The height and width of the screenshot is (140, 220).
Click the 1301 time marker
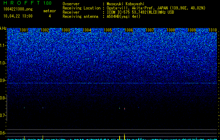pos(24,30)
